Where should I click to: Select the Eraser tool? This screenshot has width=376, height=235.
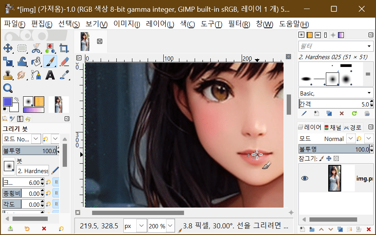point(64,61)
